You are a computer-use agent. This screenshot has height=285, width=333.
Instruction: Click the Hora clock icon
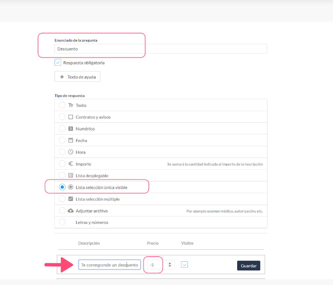(x=70, y=152)
